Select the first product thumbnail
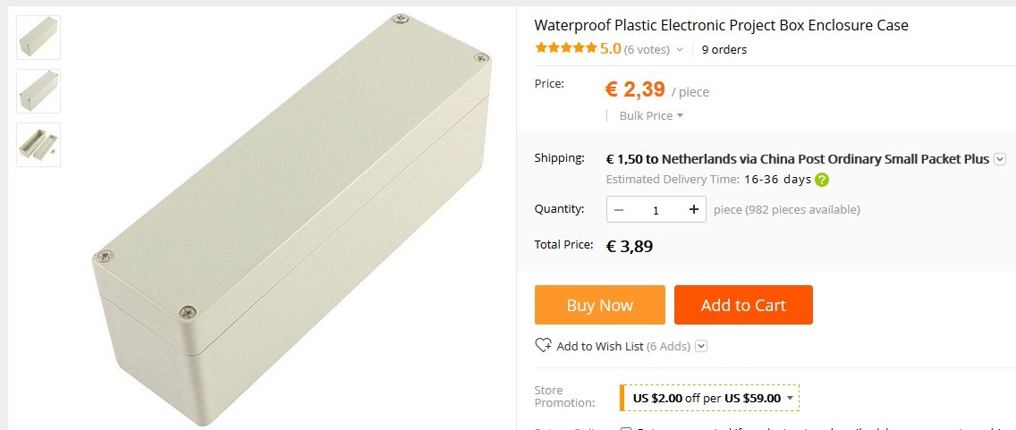The width and height of the screenshot is (1016, 430). coord(38,38)
